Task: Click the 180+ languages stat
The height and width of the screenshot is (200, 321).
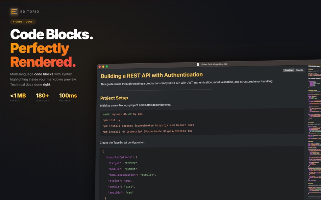Action: 42,97
